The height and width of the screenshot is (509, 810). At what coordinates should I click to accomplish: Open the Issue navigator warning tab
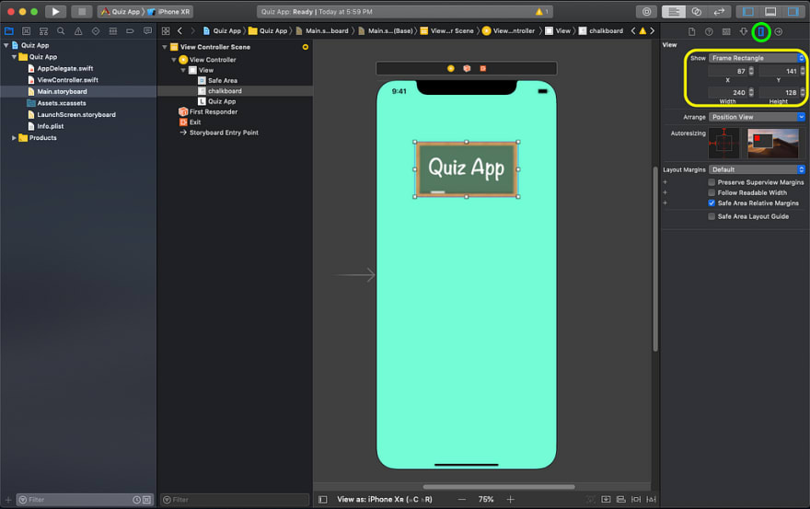[78, 31]
